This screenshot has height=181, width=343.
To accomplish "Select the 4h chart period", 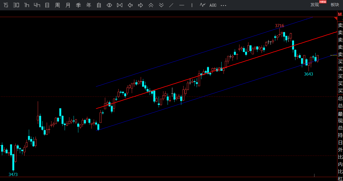I will coord(37,5).
